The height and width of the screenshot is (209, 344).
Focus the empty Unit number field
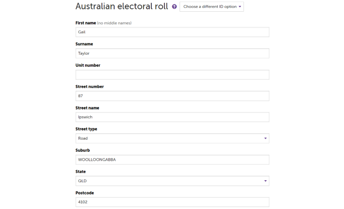(x=172, y=75)
